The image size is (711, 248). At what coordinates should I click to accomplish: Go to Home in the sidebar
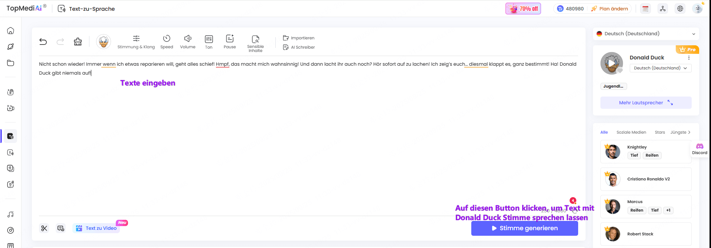coord(11,30)
